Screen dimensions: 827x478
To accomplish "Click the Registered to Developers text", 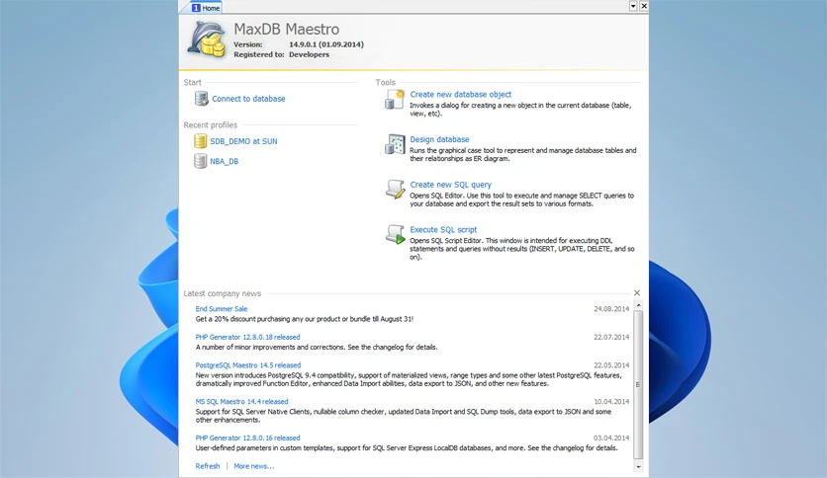I will pyautogui.click(x=282, y=54).
